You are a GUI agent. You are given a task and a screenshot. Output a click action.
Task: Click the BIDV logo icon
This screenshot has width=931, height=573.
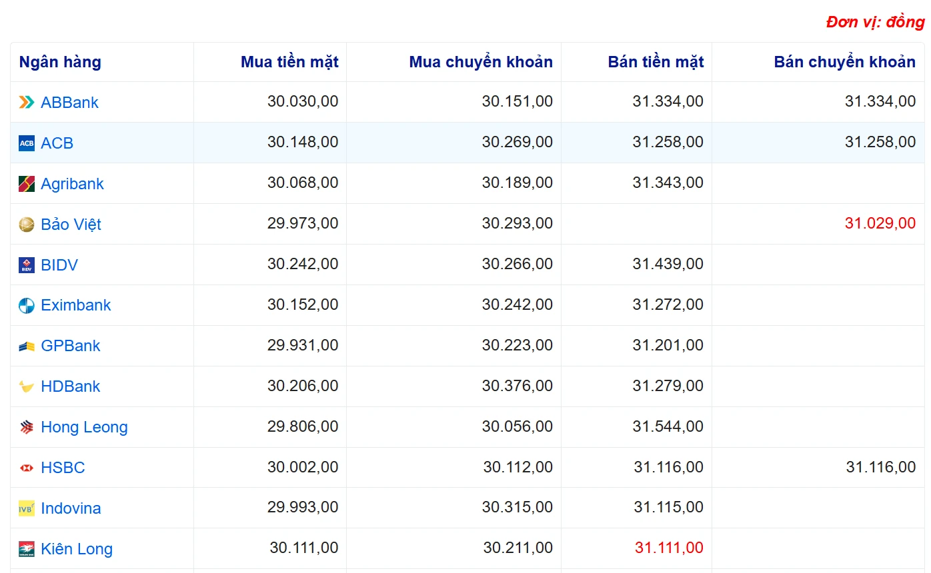[x=27, y=265]
